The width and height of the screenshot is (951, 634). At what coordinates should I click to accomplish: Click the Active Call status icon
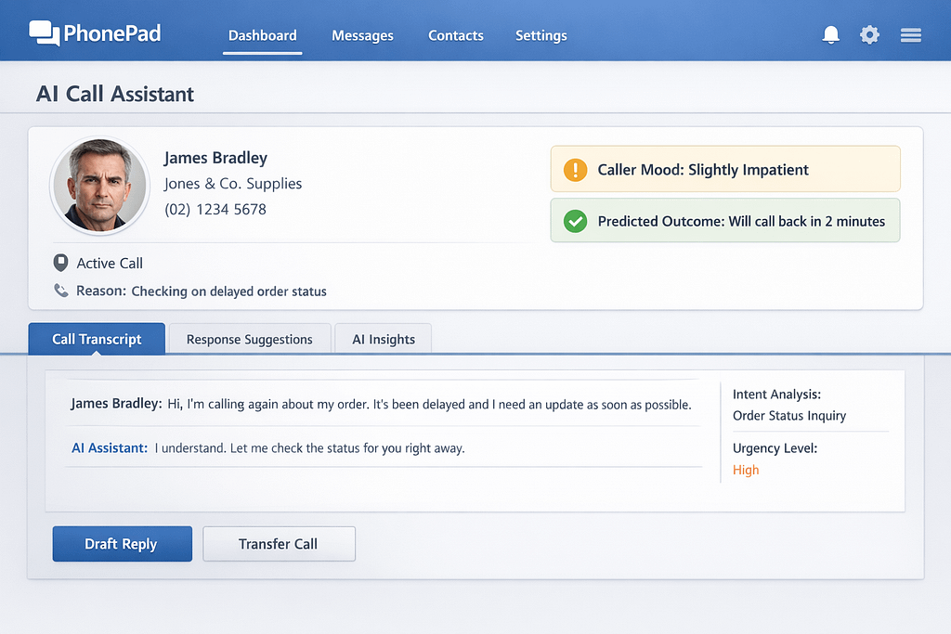60,263
